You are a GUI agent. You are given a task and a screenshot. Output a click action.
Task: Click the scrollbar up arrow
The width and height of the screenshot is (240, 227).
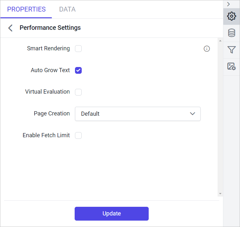point(220,41)
